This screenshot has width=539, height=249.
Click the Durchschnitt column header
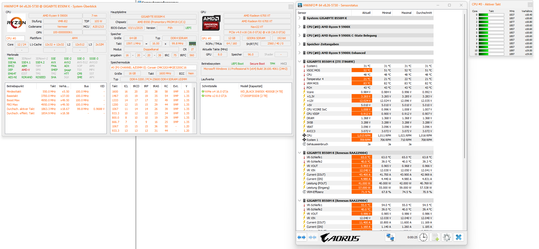[423, 13]
